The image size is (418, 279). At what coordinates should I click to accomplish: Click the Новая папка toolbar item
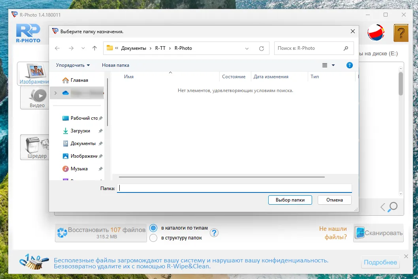pos(115,65)
